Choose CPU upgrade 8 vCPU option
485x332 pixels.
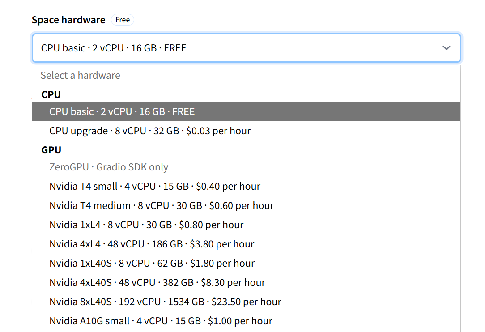click(x=150, y=131)
